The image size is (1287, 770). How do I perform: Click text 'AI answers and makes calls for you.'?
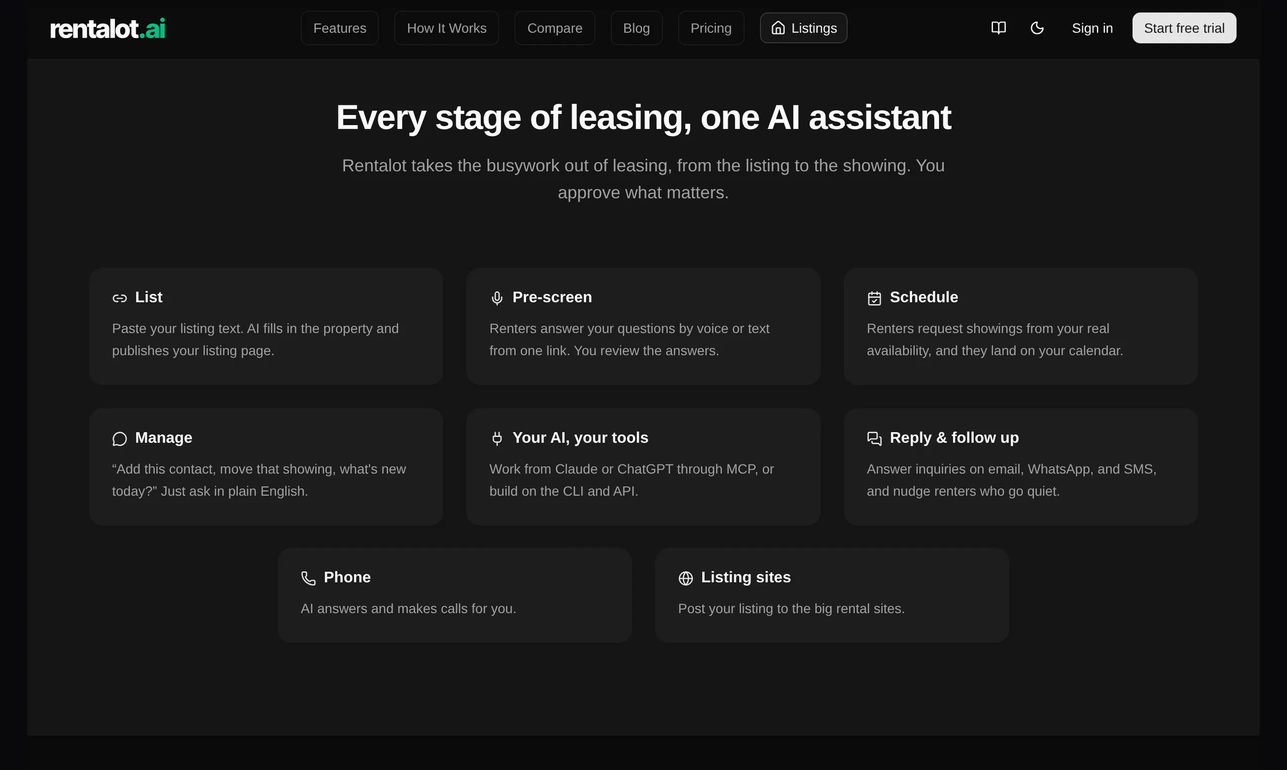tap(408, 608)
